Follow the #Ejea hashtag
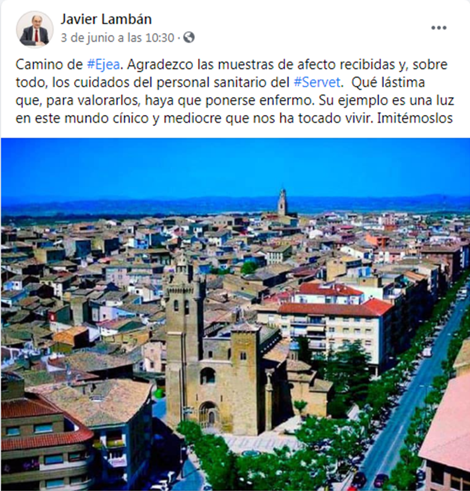 [103, 65]
